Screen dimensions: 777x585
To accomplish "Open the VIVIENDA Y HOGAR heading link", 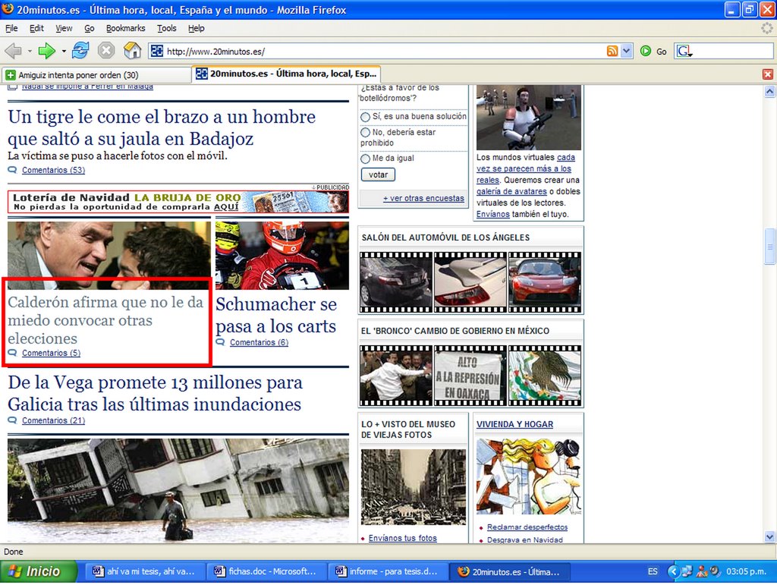I will (x=515, y=424).
